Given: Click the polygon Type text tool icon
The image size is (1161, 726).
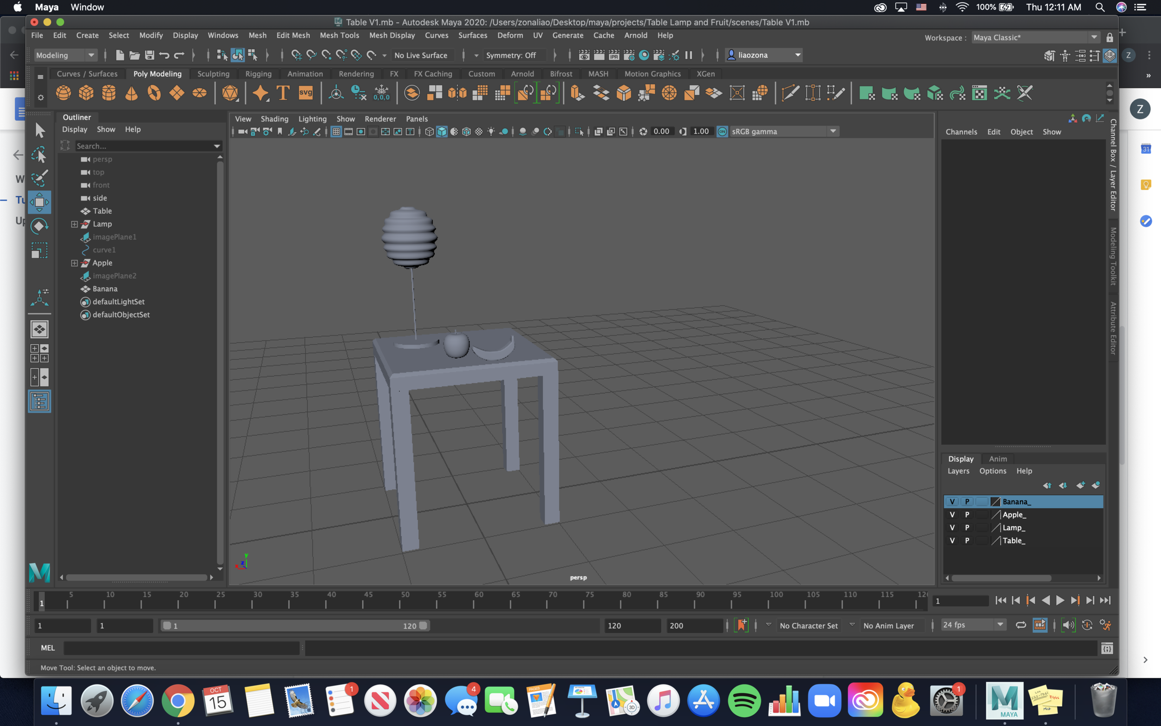Looking at the screenshot, I should point(283,93).
